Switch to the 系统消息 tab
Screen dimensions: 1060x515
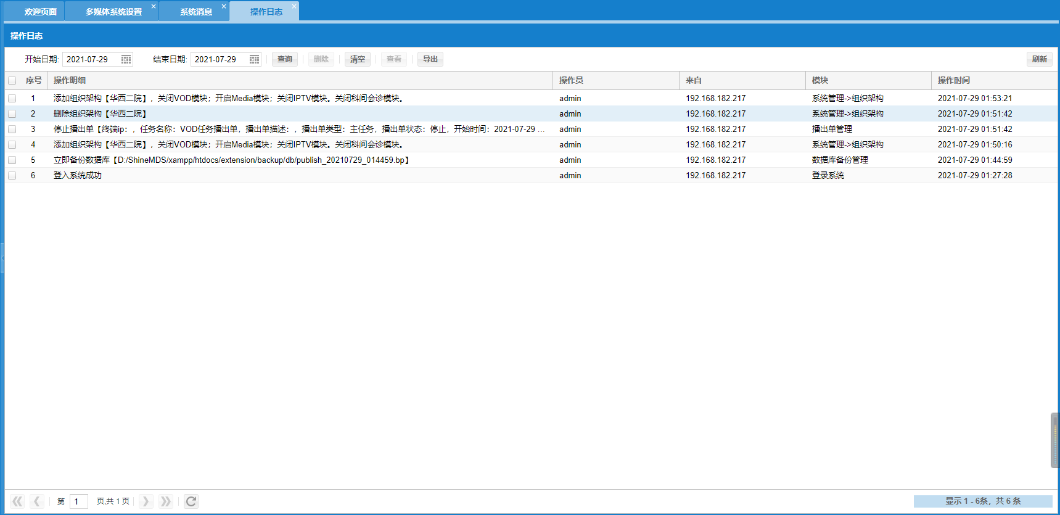195,12
